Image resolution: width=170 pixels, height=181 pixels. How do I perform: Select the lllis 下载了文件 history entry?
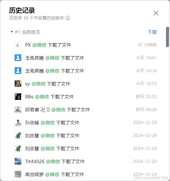(x=86, y=96)
